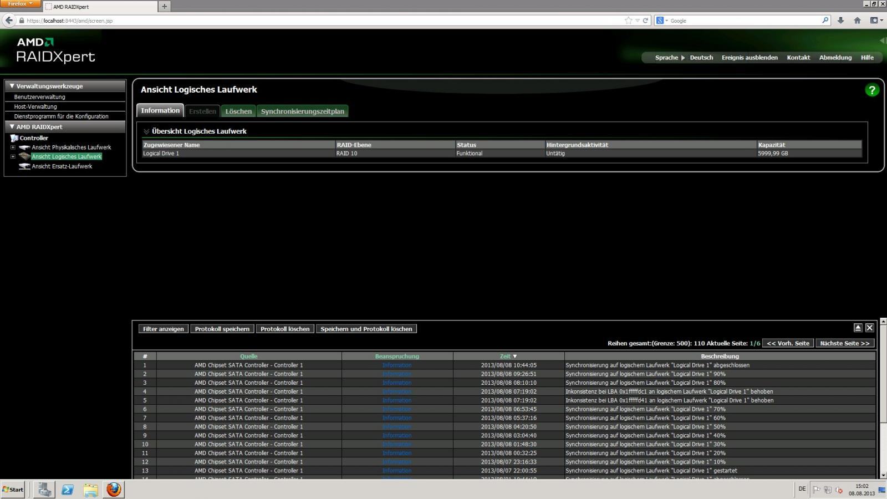The image size is (887, 499).
Task: Select Ansicht Physikalisches Laufwerk tree label
Action: pos(72,147)
